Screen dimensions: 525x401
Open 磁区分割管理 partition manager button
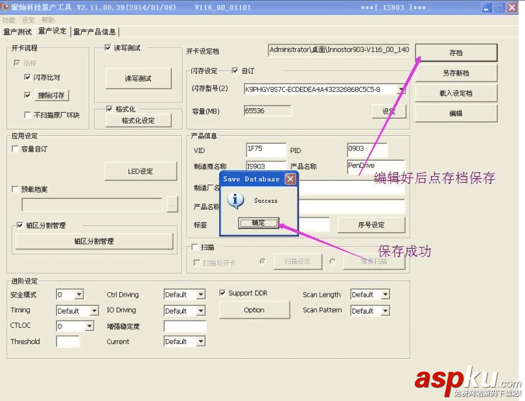pos(94,242)
